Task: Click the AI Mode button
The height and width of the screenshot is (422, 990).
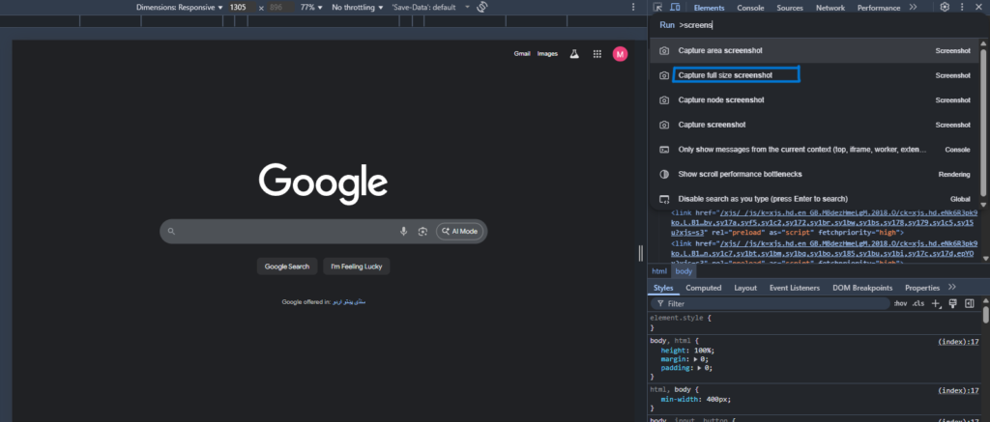Action: tap(459, 232)
